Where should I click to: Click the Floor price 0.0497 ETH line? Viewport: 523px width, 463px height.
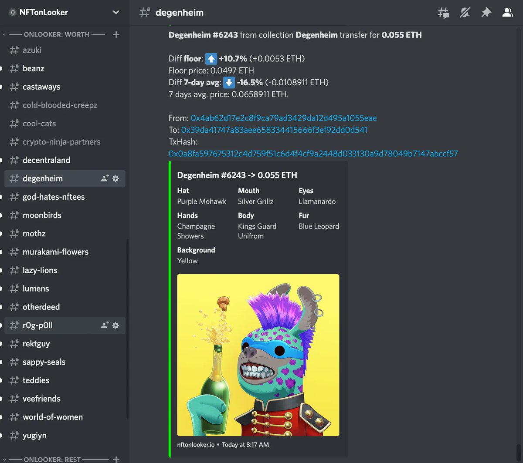pos(211,70)
